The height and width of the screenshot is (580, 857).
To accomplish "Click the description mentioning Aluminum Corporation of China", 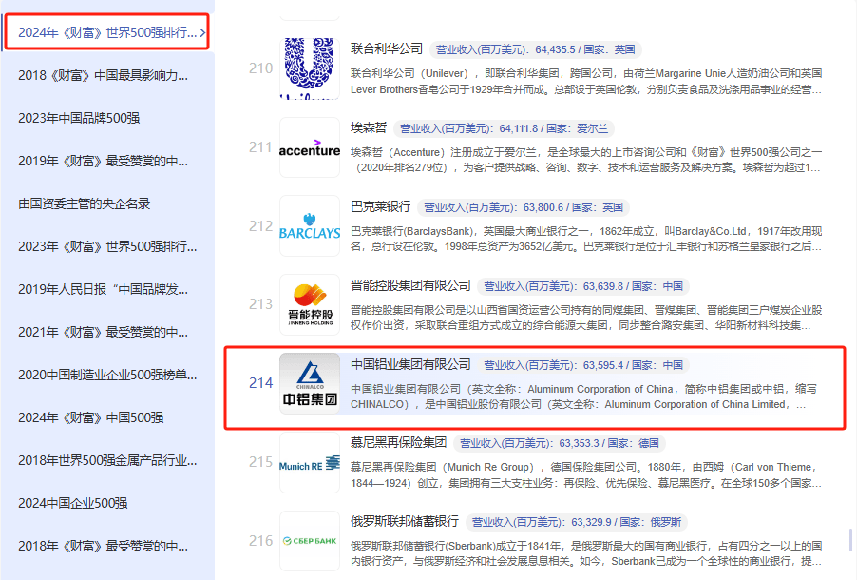I will point(583,396).
